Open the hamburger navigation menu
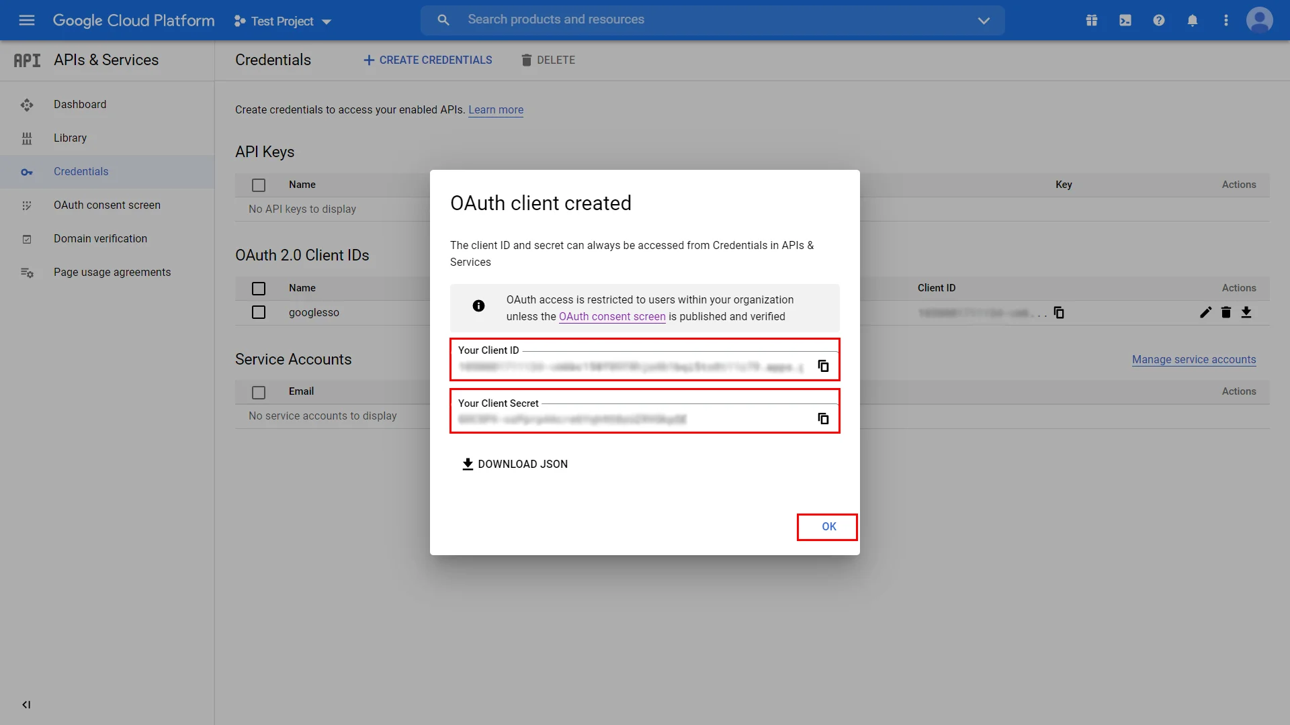The image size is (1290, 725). click(x=27, y=20)
